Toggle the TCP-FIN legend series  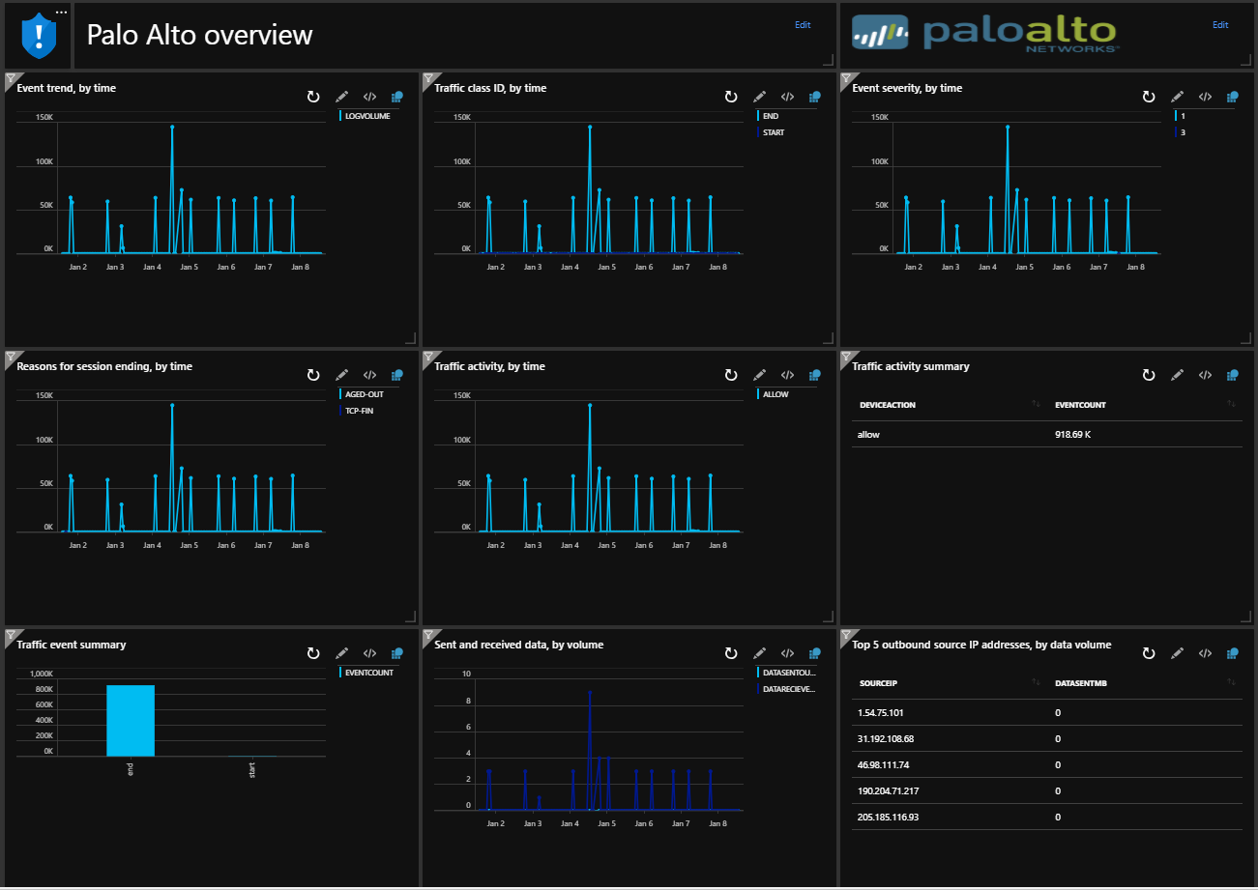pos(356,411)
